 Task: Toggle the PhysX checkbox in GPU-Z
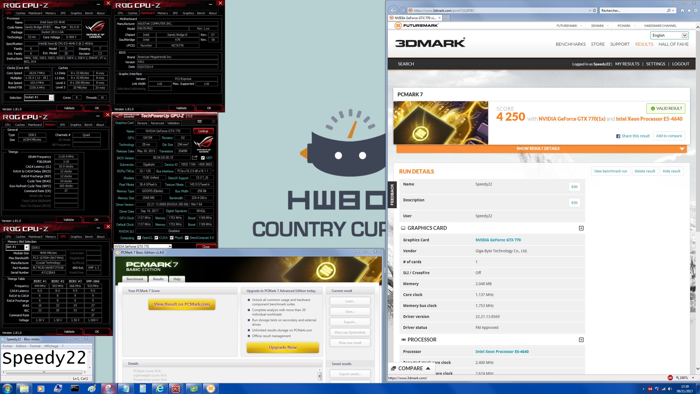coord(172,238)
